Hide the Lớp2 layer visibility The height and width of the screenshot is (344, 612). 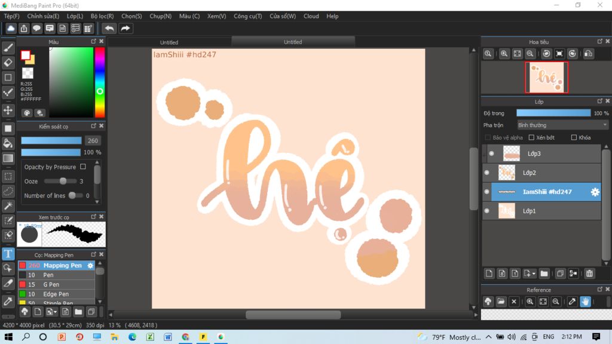click(x=486, y=173)
